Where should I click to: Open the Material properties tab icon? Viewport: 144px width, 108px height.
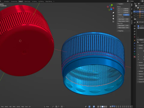pos(135,57)
